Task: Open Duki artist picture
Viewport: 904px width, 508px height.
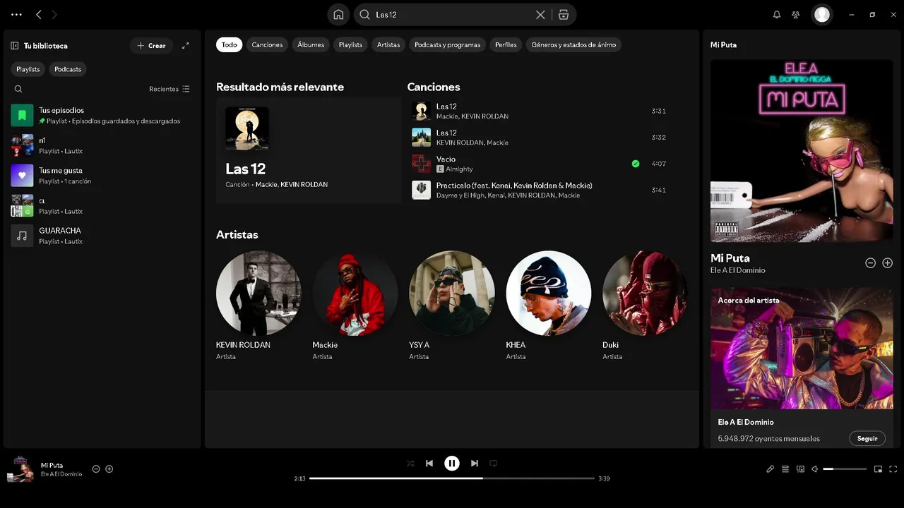Action: pos(645,293)
